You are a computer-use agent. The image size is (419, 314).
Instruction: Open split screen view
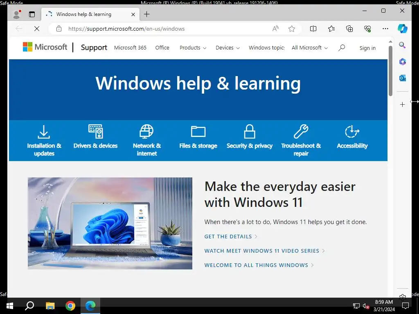(x=313, y=29)
